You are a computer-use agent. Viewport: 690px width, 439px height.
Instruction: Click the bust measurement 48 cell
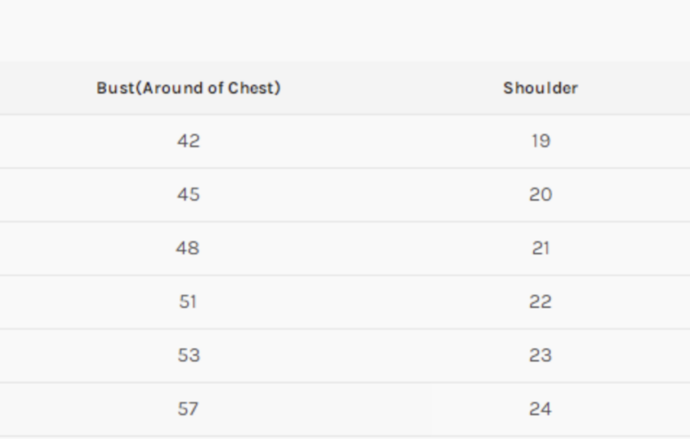(x=188, y=248)
